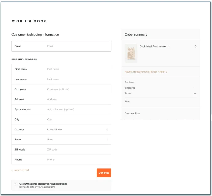Open the Country dropdown showing United States

click(61, 129)
